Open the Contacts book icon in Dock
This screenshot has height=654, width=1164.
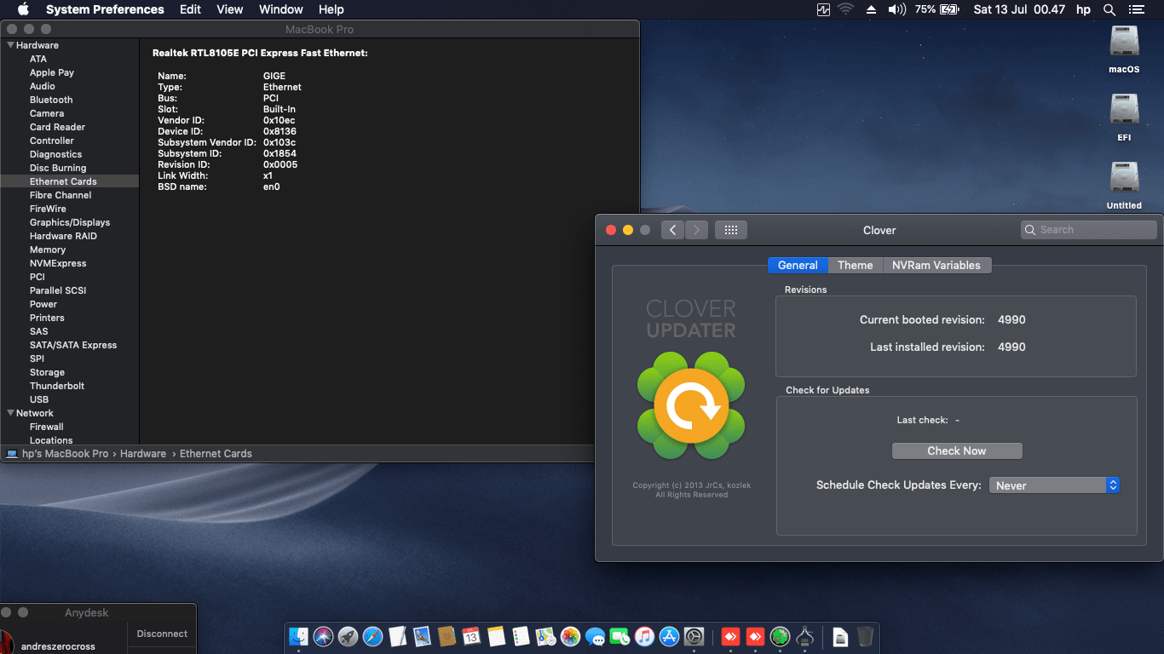click(x=447, y=636)
